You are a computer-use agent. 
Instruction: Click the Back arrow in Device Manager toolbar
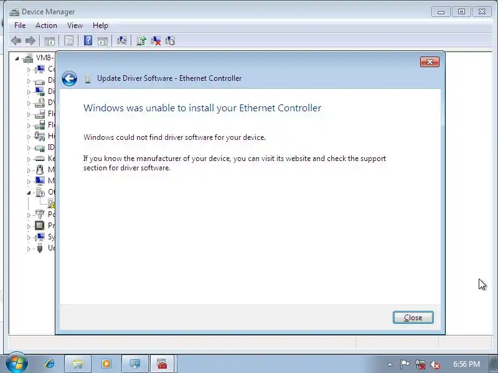(16, 40)
